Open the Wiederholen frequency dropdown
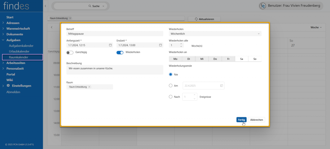The image size is (330, 149). (215, 33)
